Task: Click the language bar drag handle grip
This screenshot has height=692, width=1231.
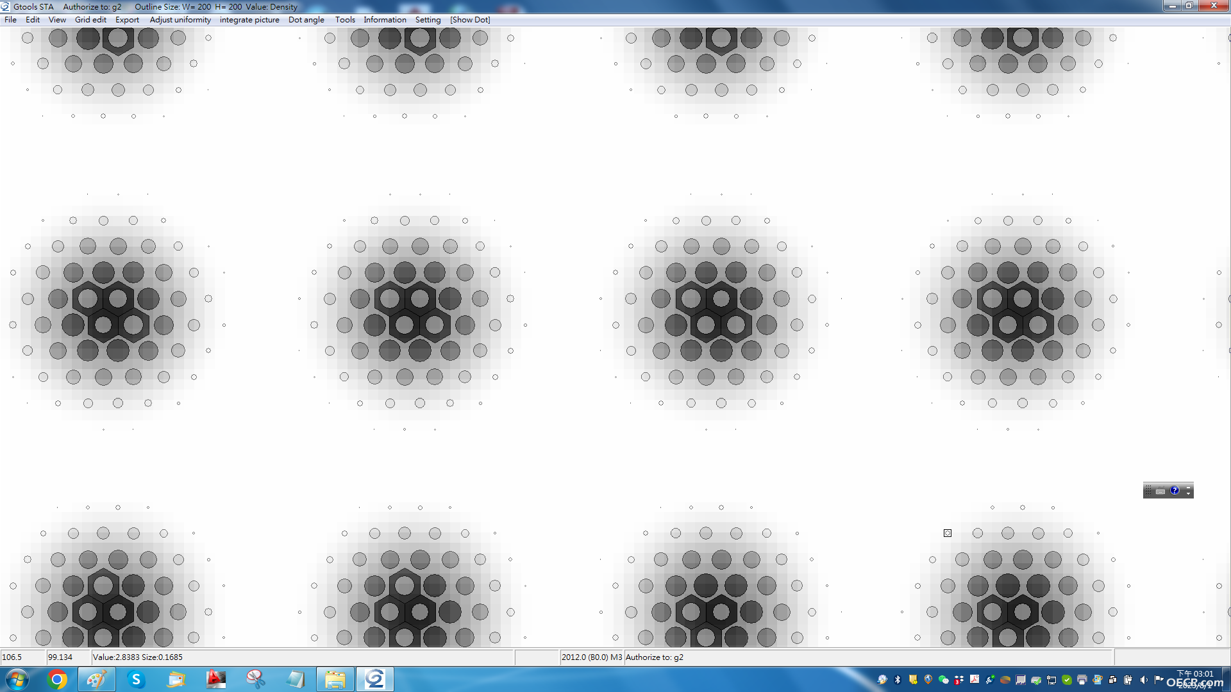Action: [1148, 491]
